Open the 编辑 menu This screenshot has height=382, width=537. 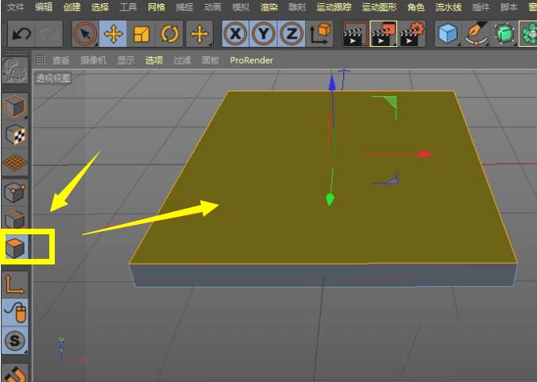click(x=44, y=7)
